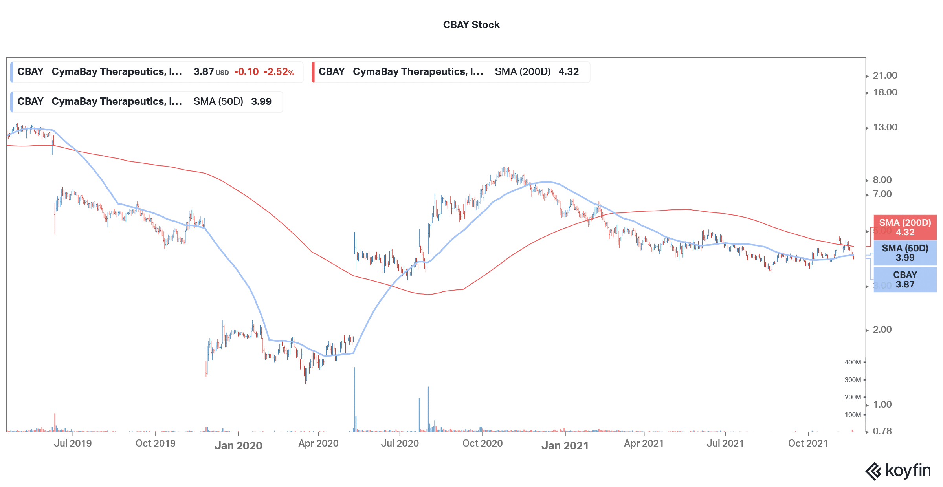943x487 pixels.
Task: Click the 7.00 price axis label
Action: (x=882, y=194)
